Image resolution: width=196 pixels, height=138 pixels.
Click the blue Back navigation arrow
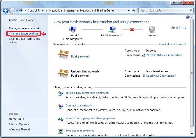point(6,10)
